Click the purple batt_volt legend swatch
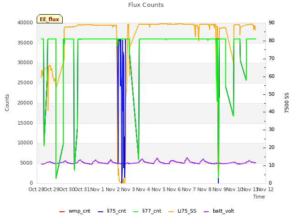This screenshot has width=293, height=220. 206,212
